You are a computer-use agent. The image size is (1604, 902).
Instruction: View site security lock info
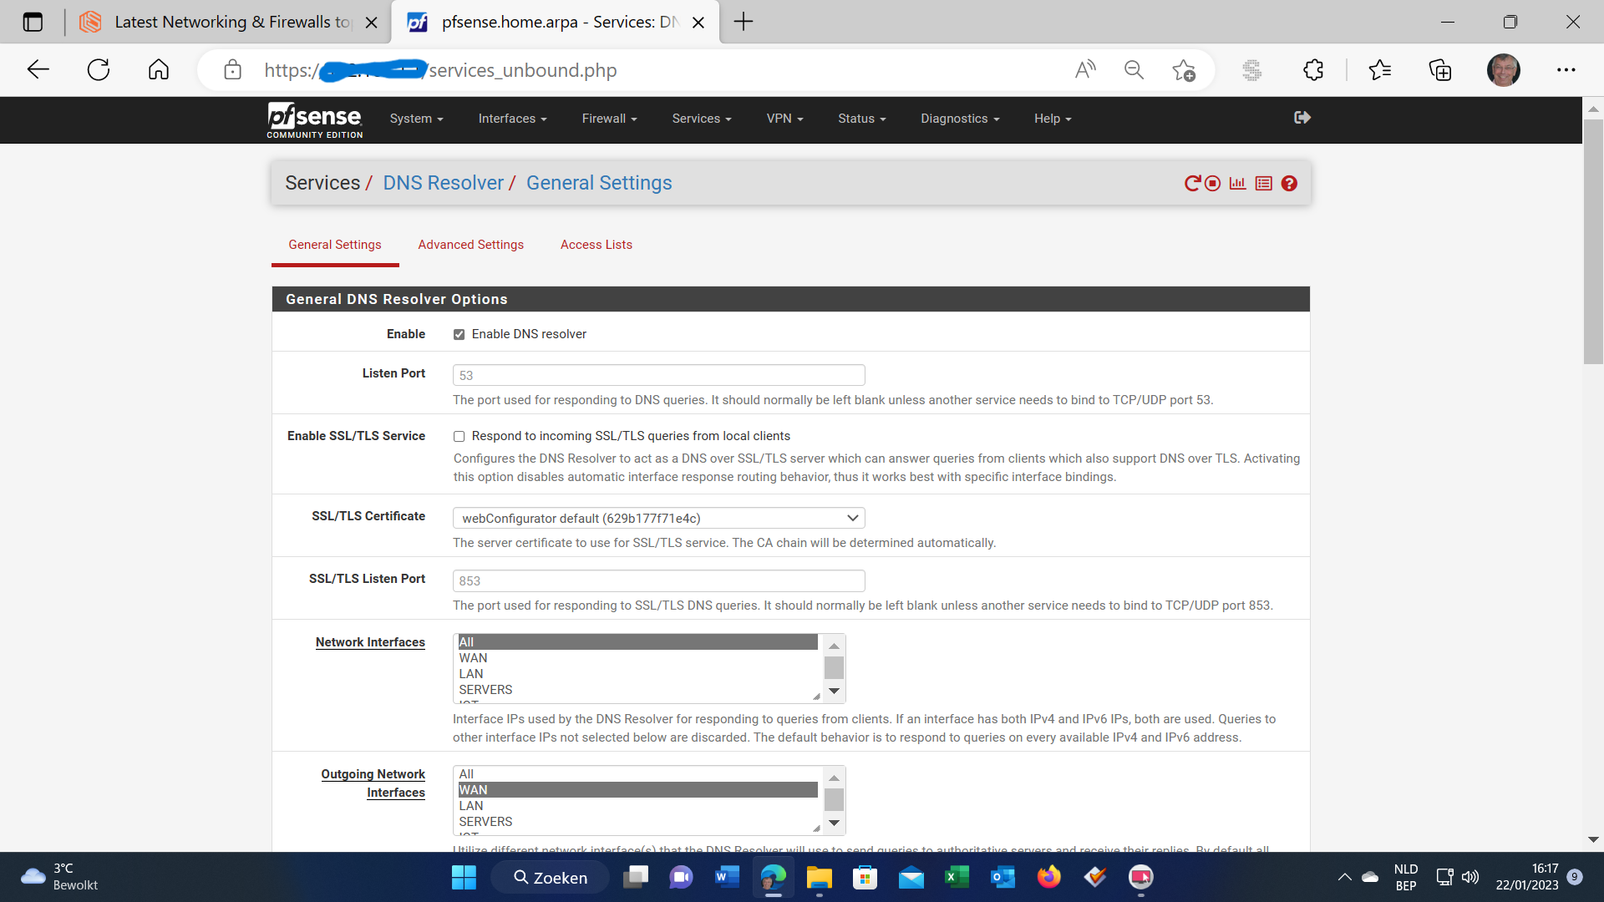click(x=233, y=70)
